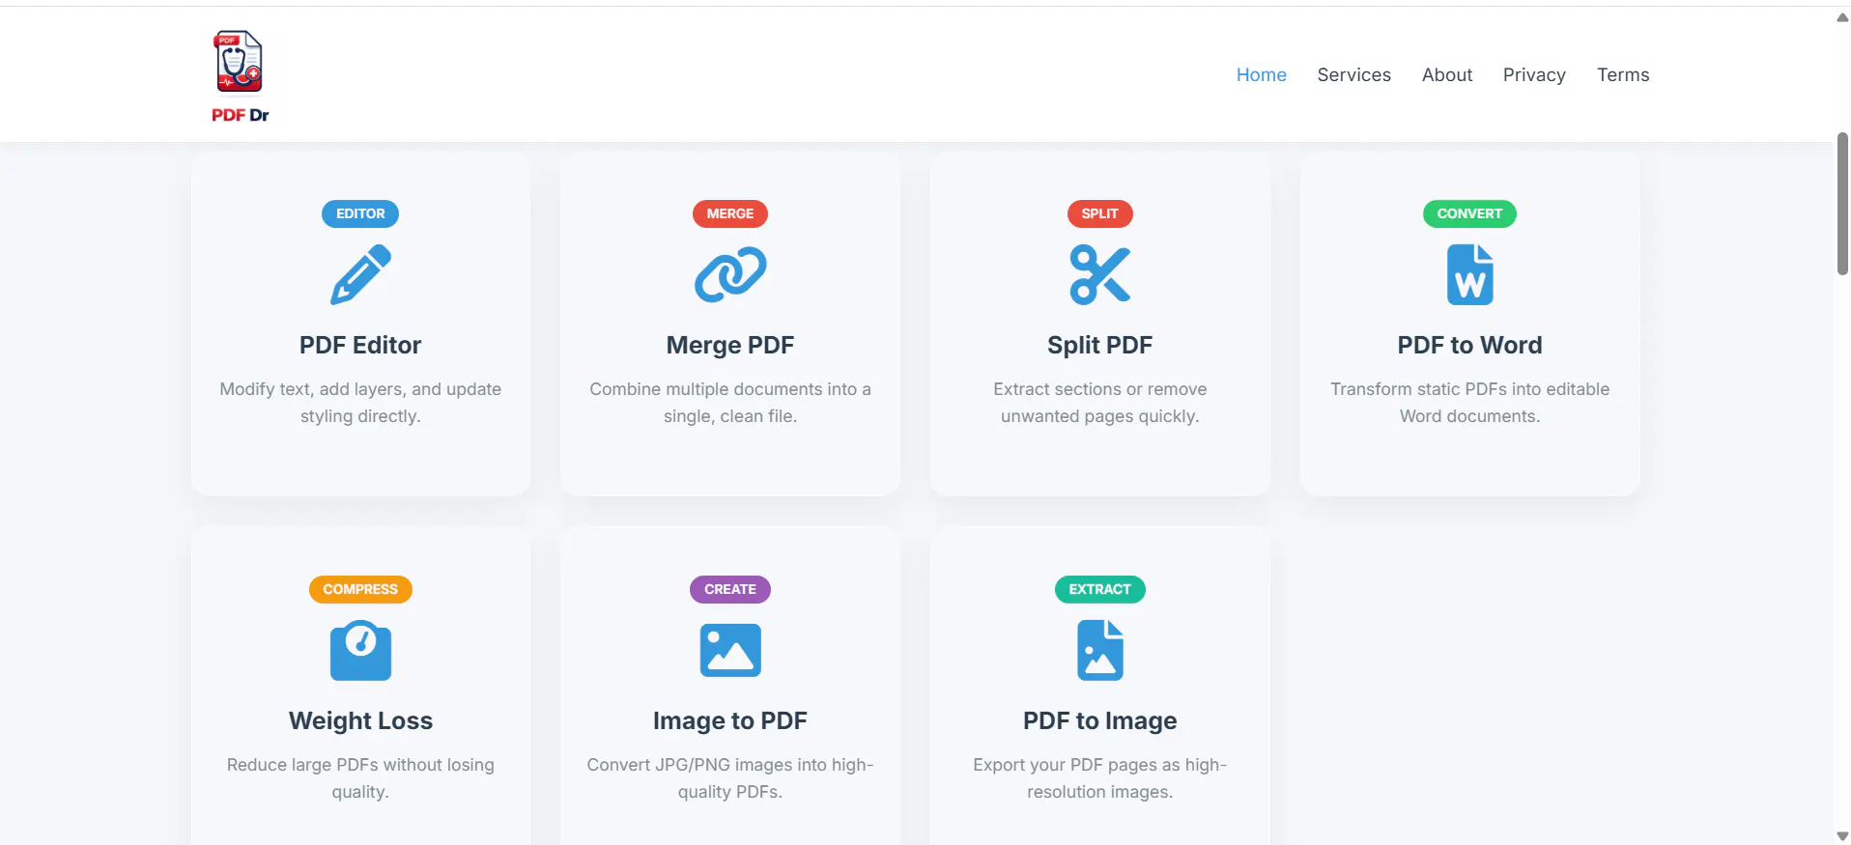This screenshot has width=1851, height=845.
Task: Click 'Extract sections or remove' description
Action: point(1099,403)
